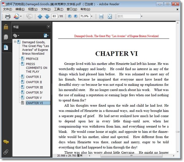
Task: Click the vertical scrollbar down arrow
Action: [x=178, y=152]
